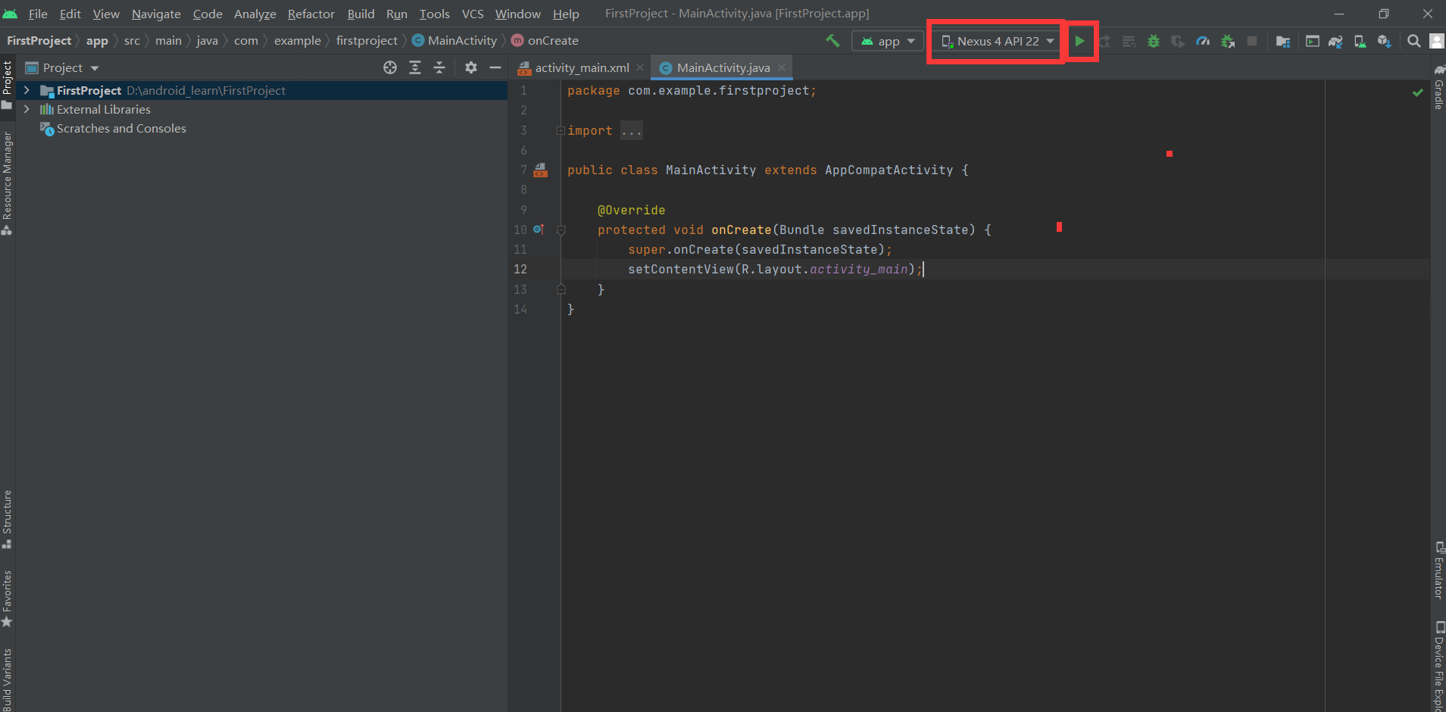Click the Run with Coverage shield icon

pos(1178,41)
